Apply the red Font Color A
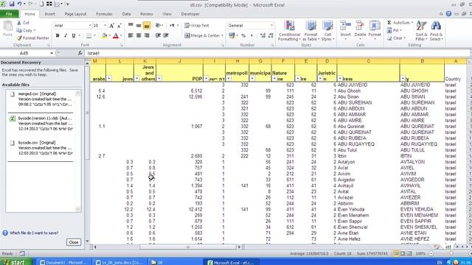472x265 pixels. pos(116,36)
